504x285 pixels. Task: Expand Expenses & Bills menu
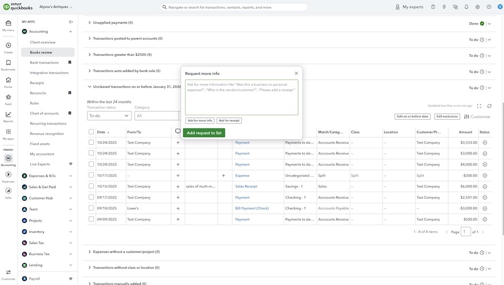[47, 176]
